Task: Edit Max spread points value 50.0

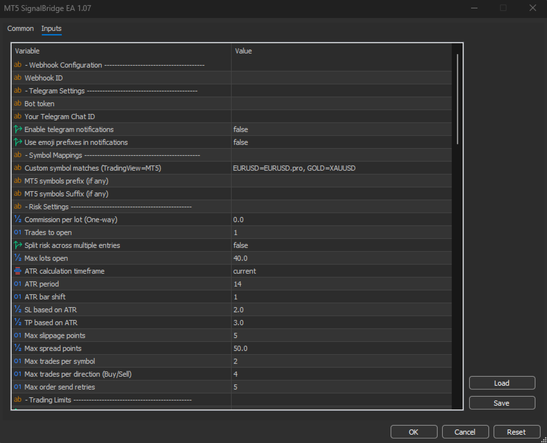Action: pyautogui.click(x=342, y=348)
